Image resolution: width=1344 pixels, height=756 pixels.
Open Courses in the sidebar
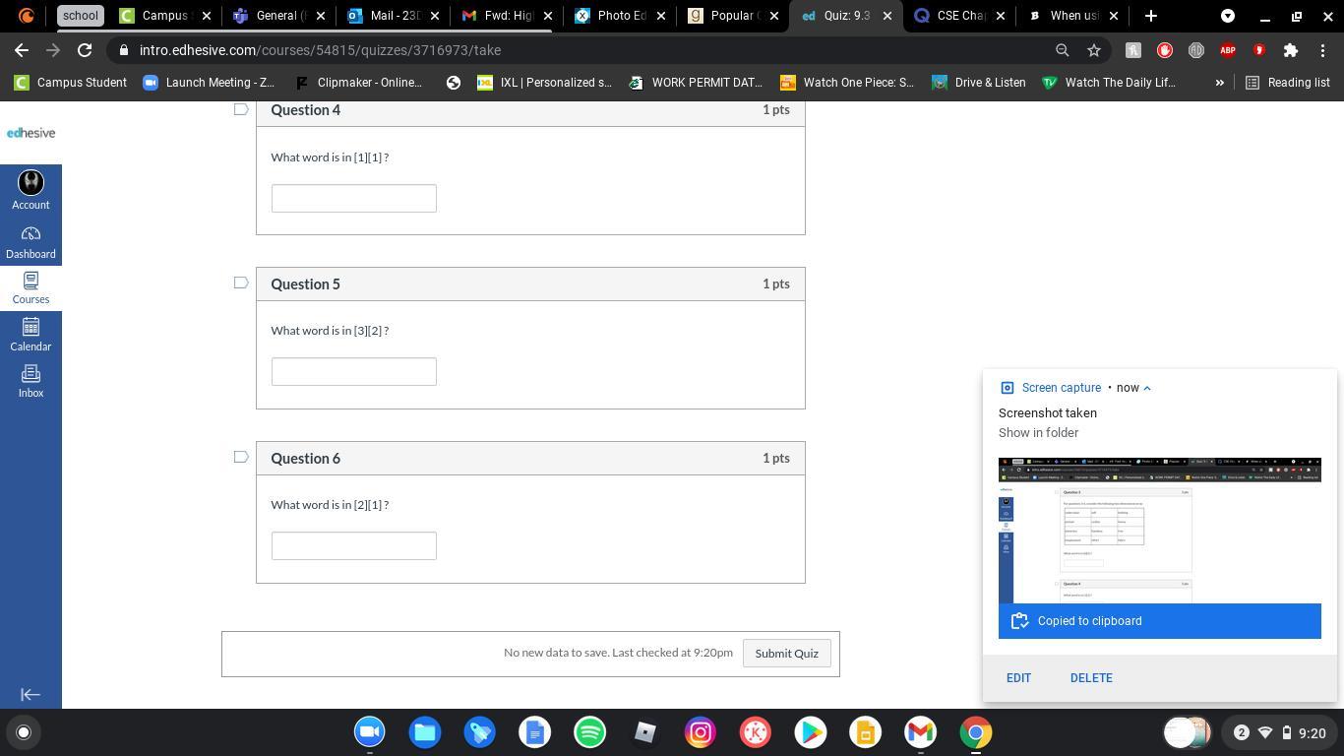click(31, 288)
